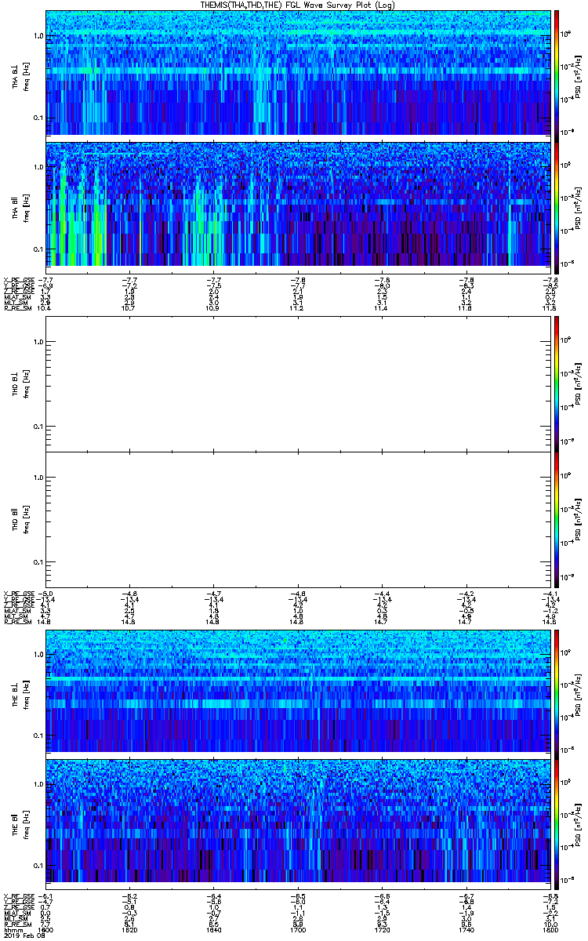This screenshot has width=588, height=941.
Task: Click the PSD [nT²/Hz] label of THD B∥
Action: (579, 519)
